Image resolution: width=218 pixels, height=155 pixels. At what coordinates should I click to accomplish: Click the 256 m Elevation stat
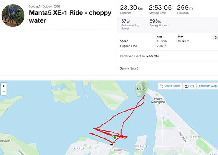click(185, 9)
